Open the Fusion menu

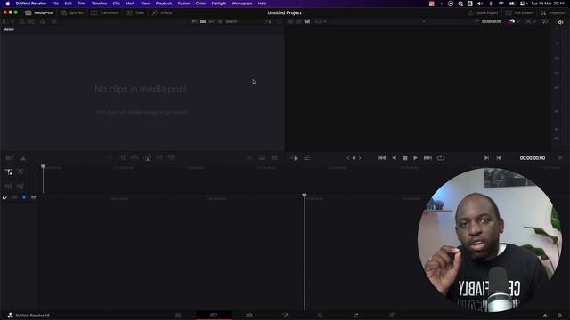tap(183, 4)
